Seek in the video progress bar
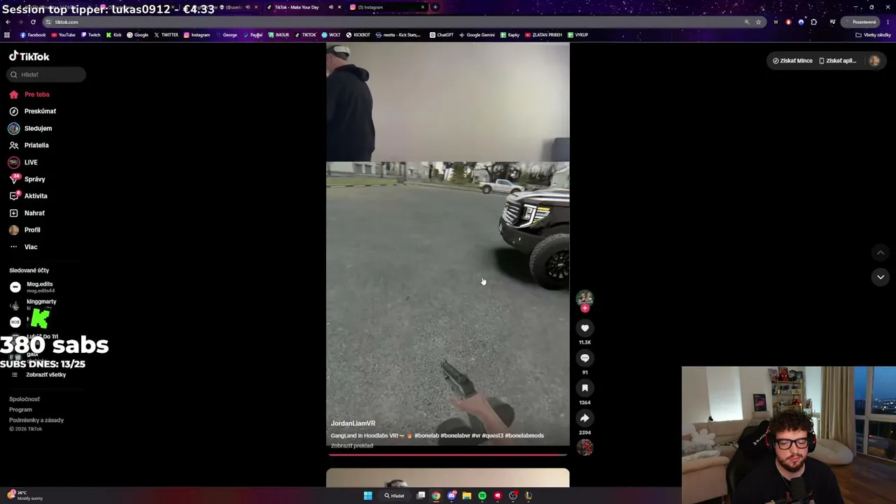 tap(447, 455)
